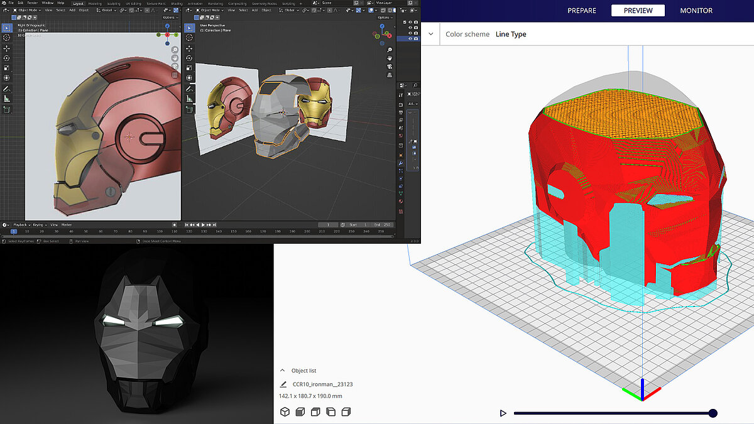Click the zoom magnifier in left orthographic viewport
Viewport: 754px width, 424px height.
point(175,50)
